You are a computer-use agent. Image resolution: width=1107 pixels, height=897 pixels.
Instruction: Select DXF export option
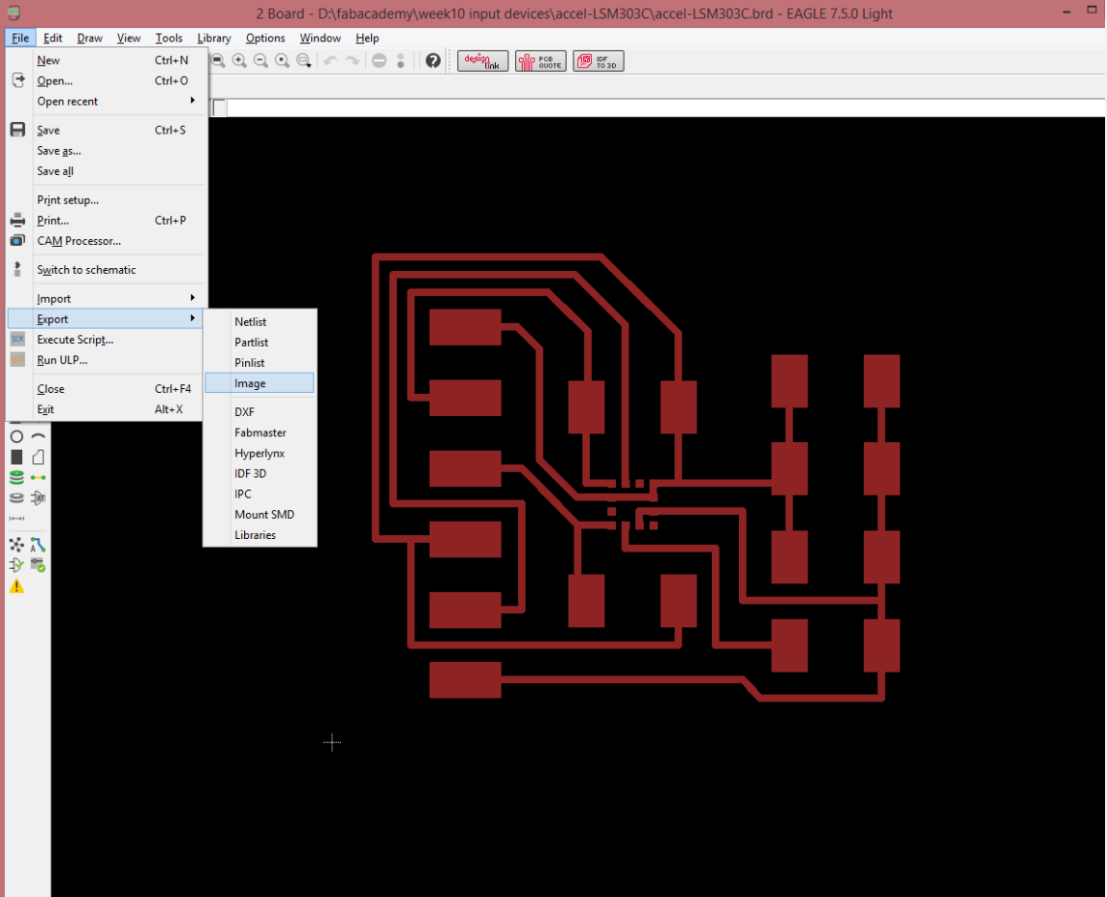tap(260, 412)
